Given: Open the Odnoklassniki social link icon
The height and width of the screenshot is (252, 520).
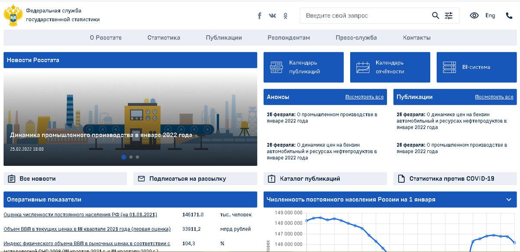Looking at the screenshot, I should click(286, 16).
